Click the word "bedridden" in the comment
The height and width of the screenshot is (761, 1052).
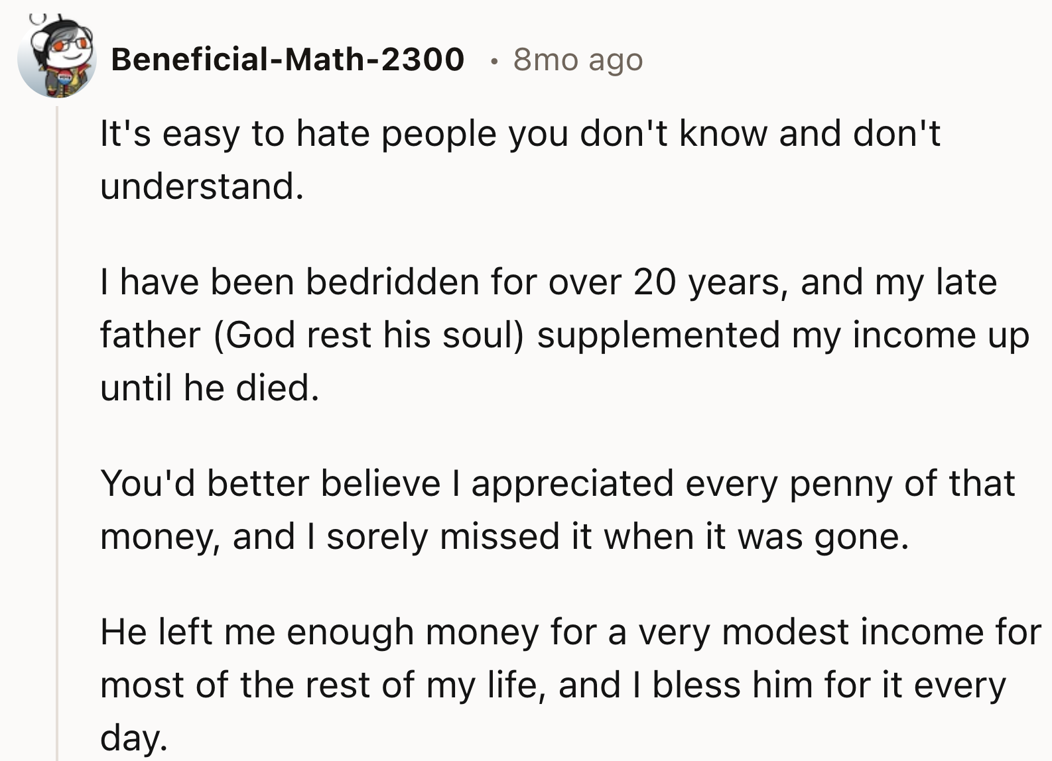tap(392, 282)
